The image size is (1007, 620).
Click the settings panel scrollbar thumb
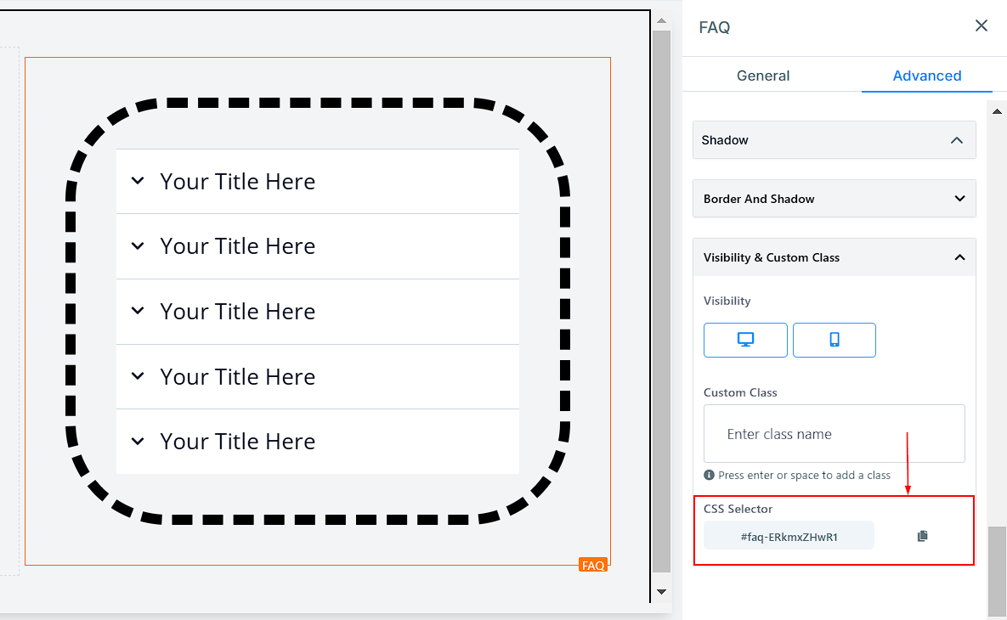997,569
